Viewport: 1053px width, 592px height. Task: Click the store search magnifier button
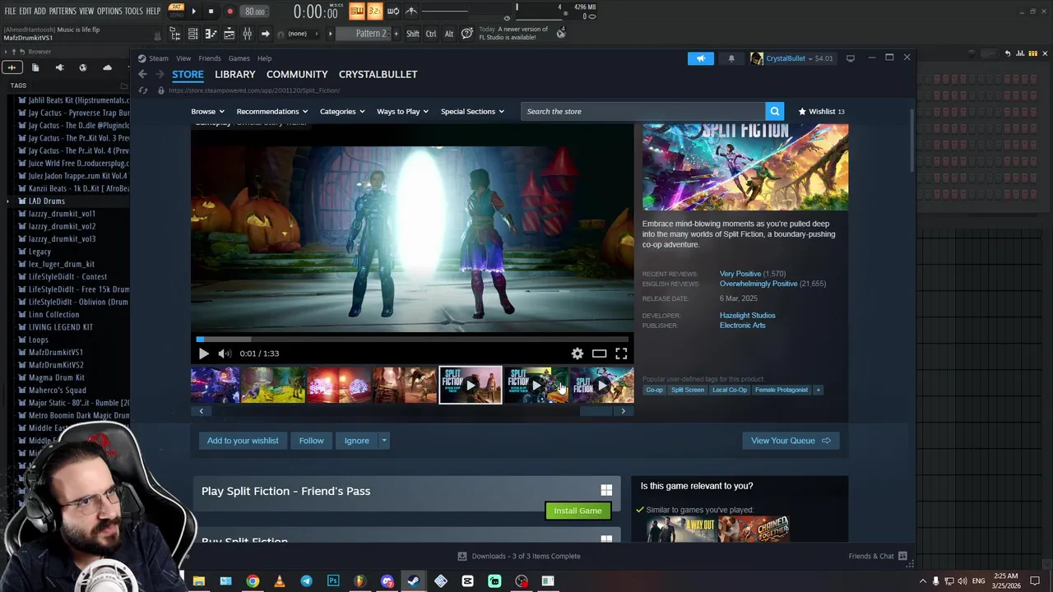coord(774,111)
